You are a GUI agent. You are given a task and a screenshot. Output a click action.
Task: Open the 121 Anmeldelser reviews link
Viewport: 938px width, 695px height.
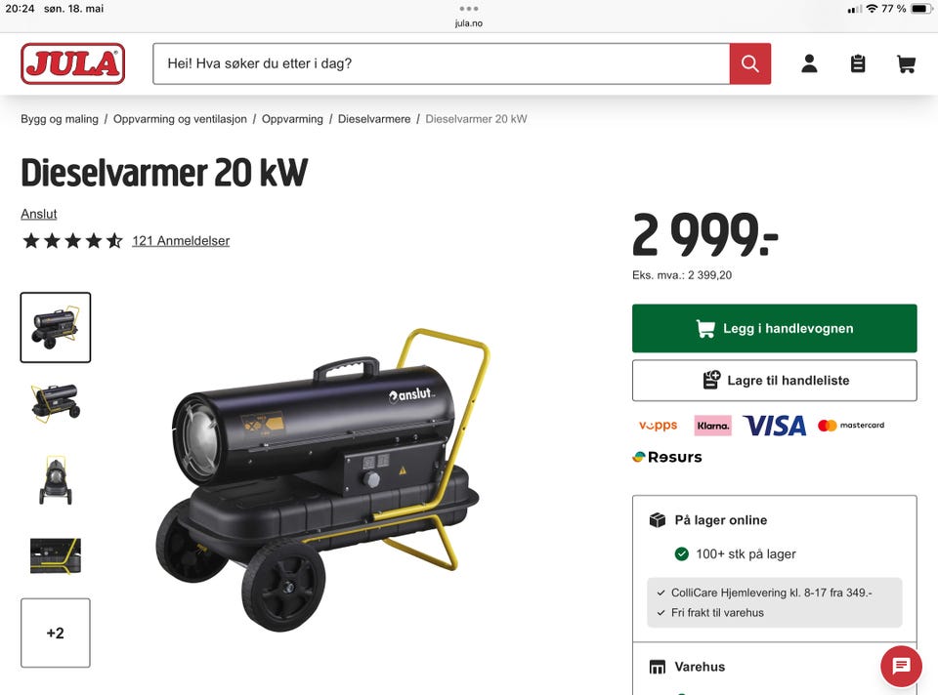[x=181, y=241]
